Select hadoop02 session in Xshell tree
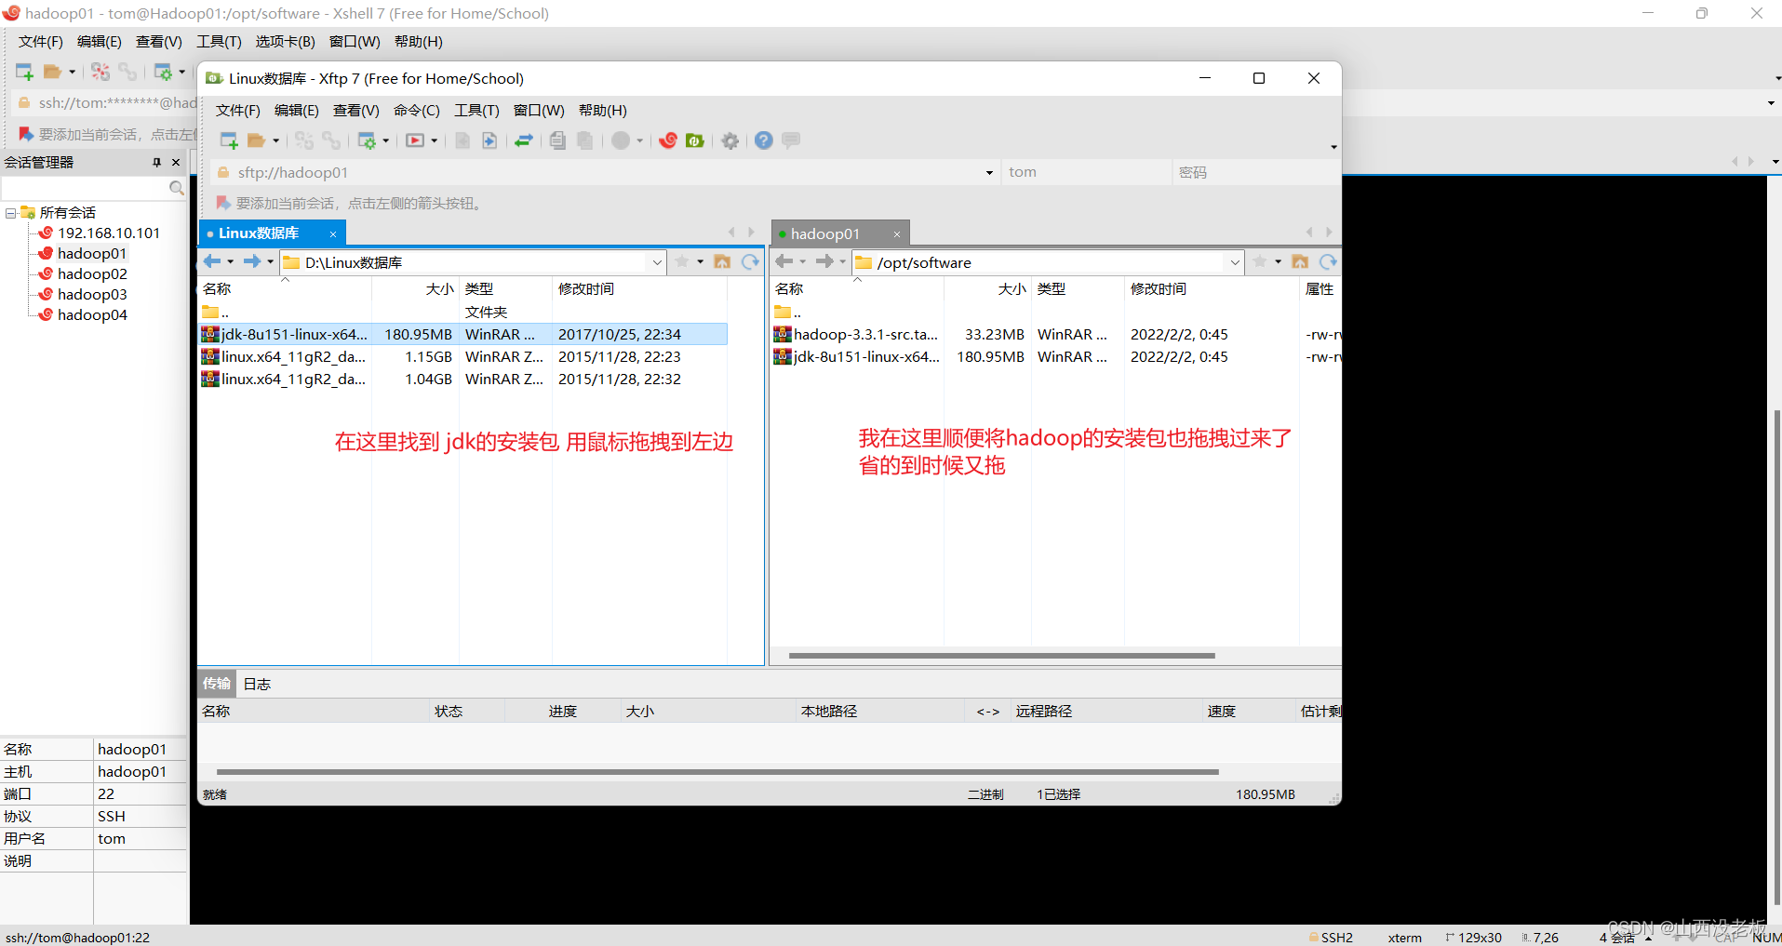This screenshot has width=1782, height=946. [x=92, y=274]
